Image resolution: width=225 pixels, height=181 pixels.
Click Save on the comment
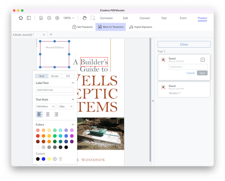click(x=202, y=73)
